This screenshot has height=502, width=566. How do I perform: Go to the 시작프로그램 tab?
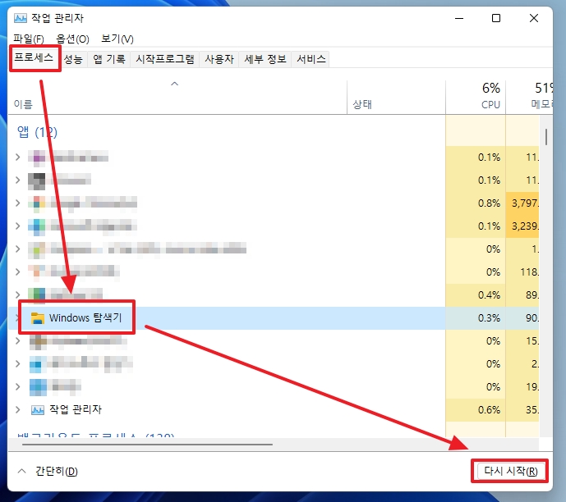coord(165,59)
